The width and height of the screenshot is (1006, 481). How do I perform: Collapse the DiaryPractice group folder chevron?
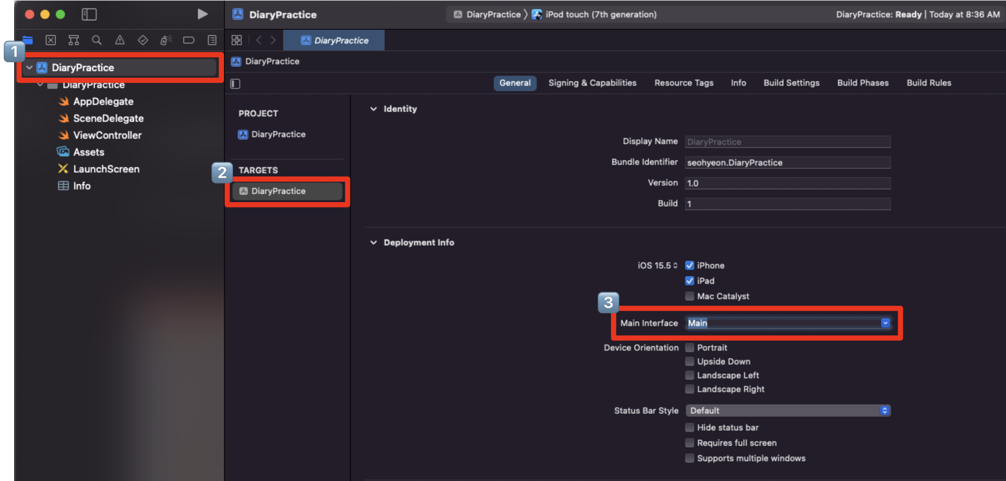(40, 84)
